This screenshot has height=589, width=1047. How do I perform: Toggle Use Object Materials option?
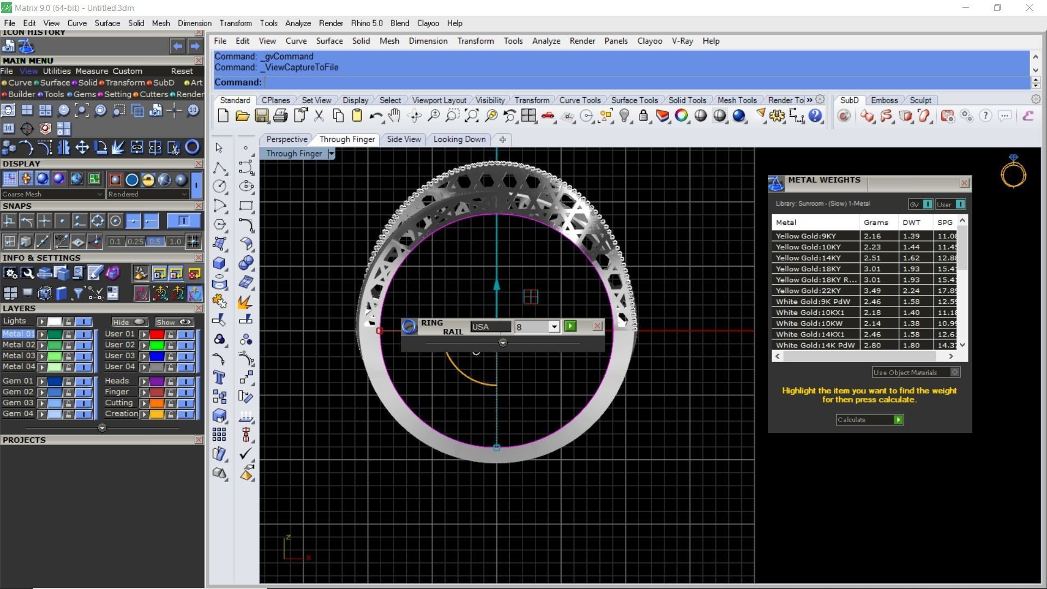click(x=916, y=372)
